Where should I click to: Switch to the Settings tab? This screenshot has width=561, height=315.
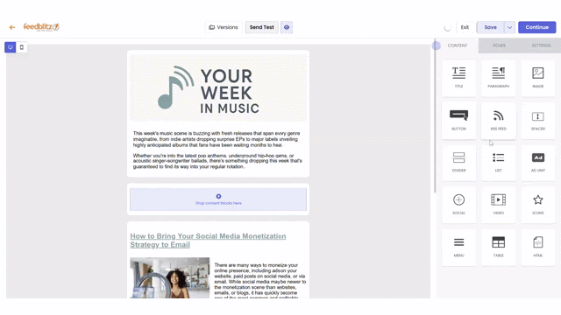(541, 45)
